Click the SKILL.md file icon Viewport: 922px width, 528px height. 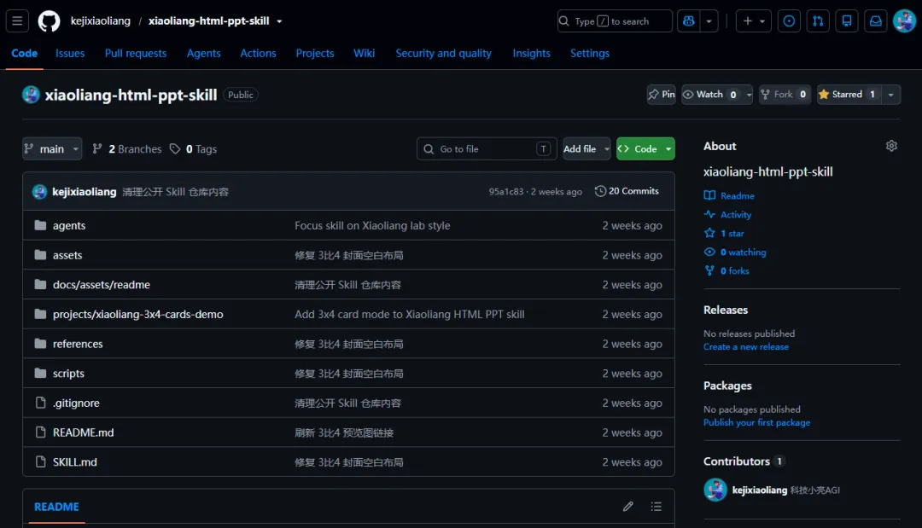(40, 461)
